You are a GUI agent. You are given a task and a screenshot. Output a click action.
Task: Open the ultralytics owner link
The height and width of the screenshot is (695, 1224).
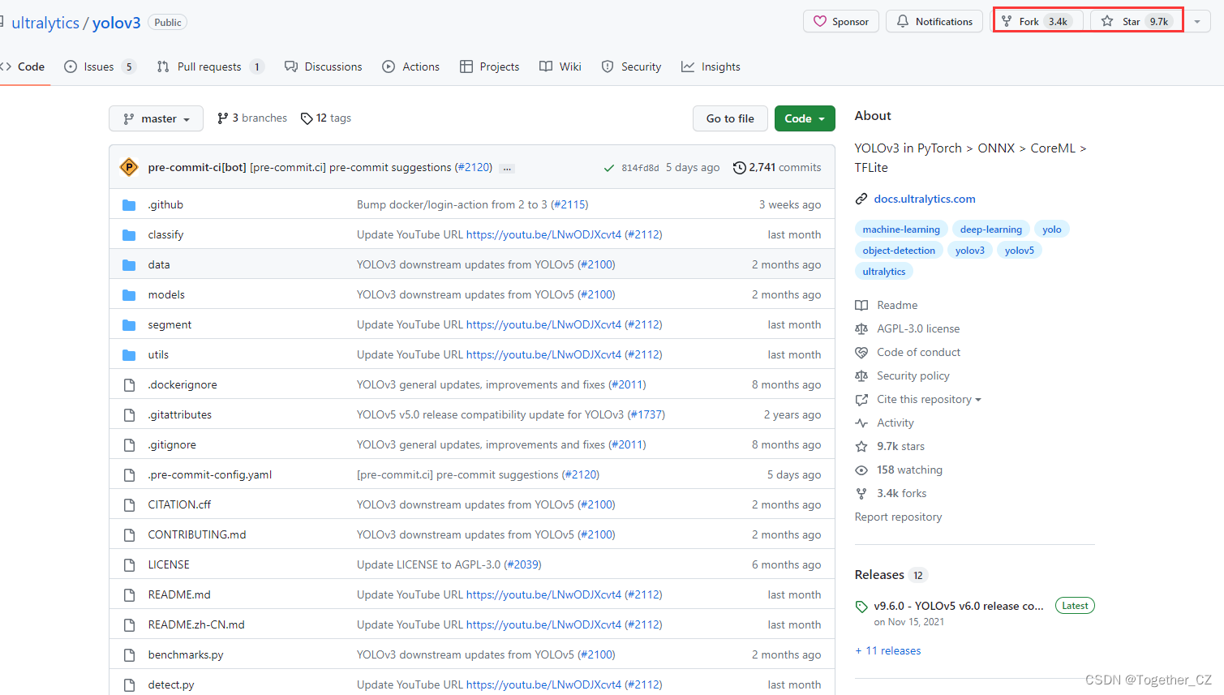(45, 23)
